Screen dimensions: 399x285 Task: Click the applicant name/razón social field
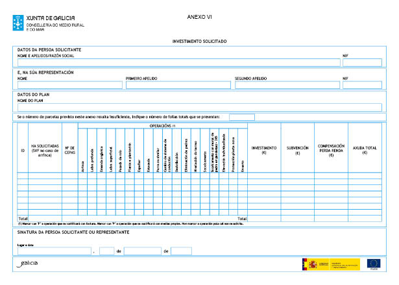(178, 63)
